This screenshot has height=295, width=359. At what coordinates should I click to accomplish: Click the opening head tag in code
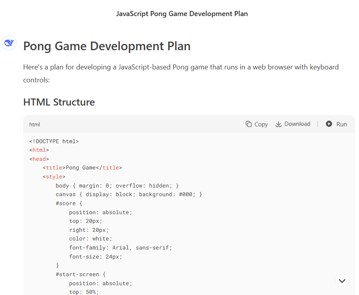tap(39, 159)
